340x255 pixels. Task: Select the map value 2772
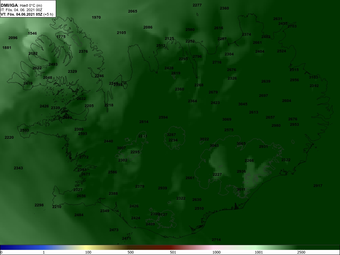pos(84,157)
